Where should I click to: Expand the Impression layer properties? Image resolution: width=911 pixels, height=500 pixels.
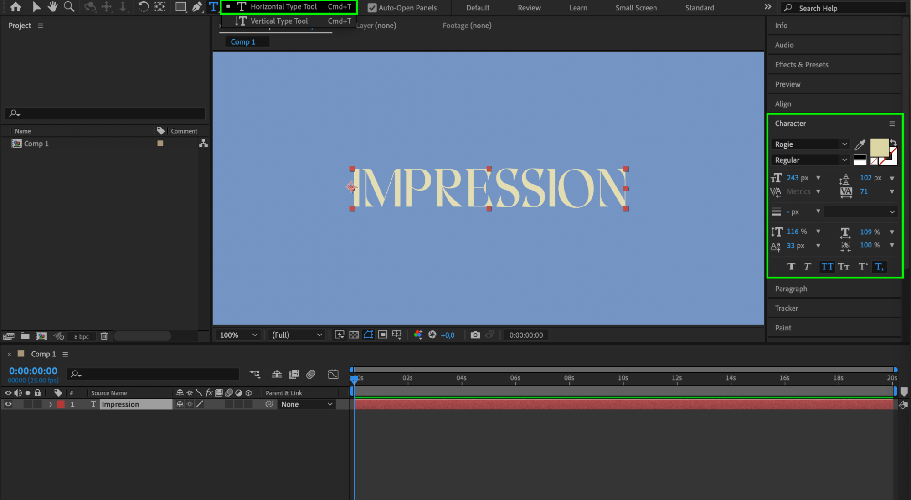51,404
